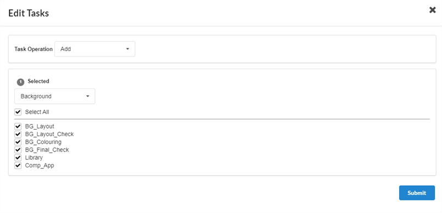The height and width of the screenshot is (213, 442).
Task: Click the Comp_App label text
Action: click(40, 165)
